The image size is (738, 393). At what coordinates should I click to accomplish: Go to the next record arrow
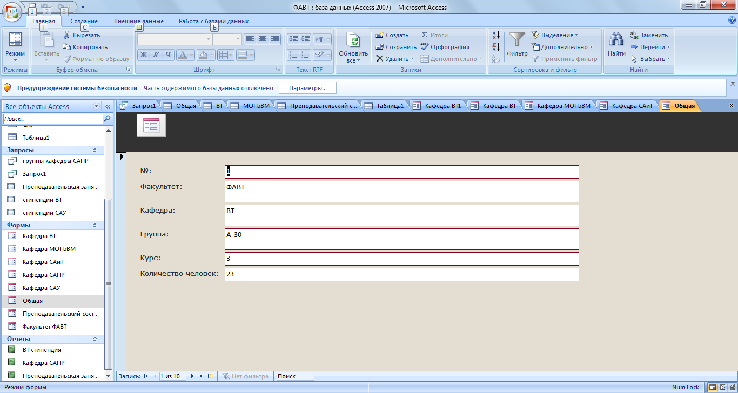pyautogui.click(x=192, y=376)
